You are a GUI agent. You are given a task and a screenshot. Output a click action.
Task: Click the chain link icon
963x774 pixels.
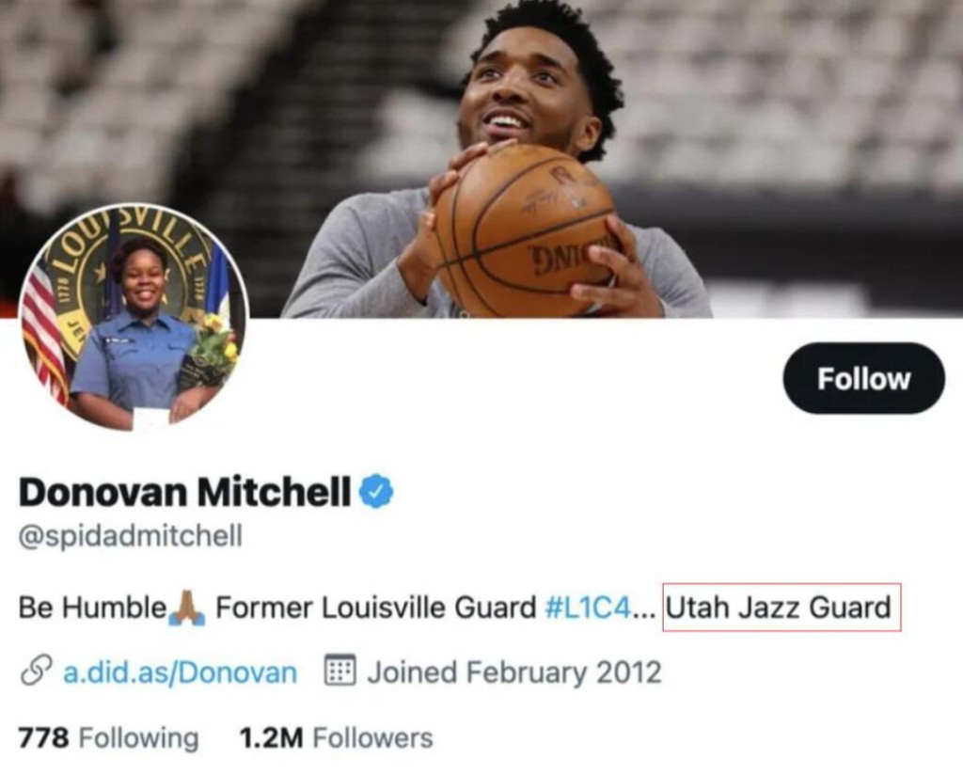[36, 671]
